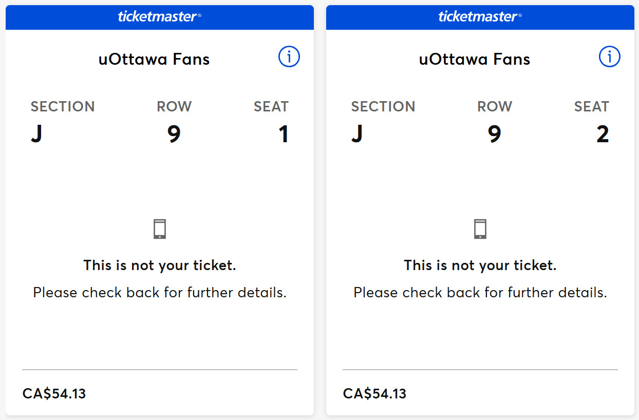Click the SECTION label on the left ticket

coord(63,106)
